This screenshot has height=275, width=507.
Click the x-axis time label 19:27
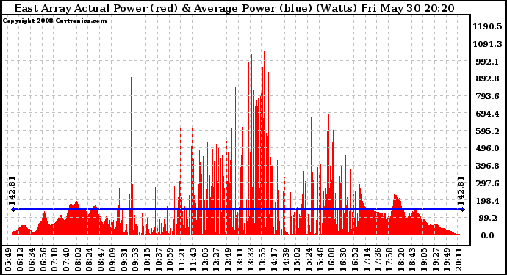coord(436,260)
